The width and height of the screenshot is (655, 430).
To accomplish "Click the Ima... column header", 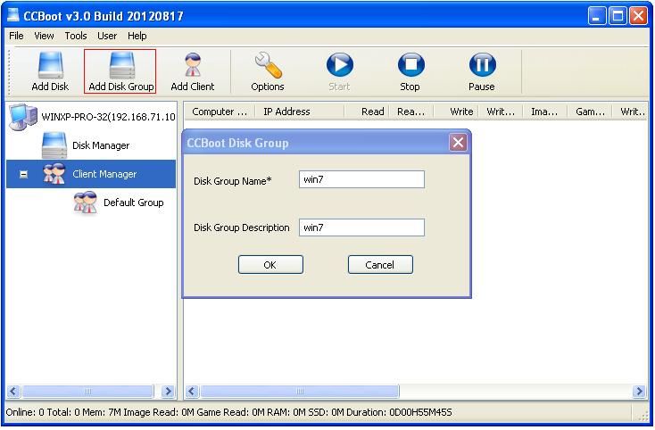I will 544,112.
